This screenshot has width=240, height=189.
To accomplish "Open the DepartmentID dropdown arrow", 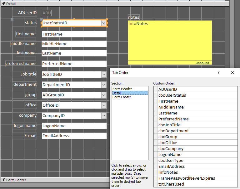I will [104, 85].
